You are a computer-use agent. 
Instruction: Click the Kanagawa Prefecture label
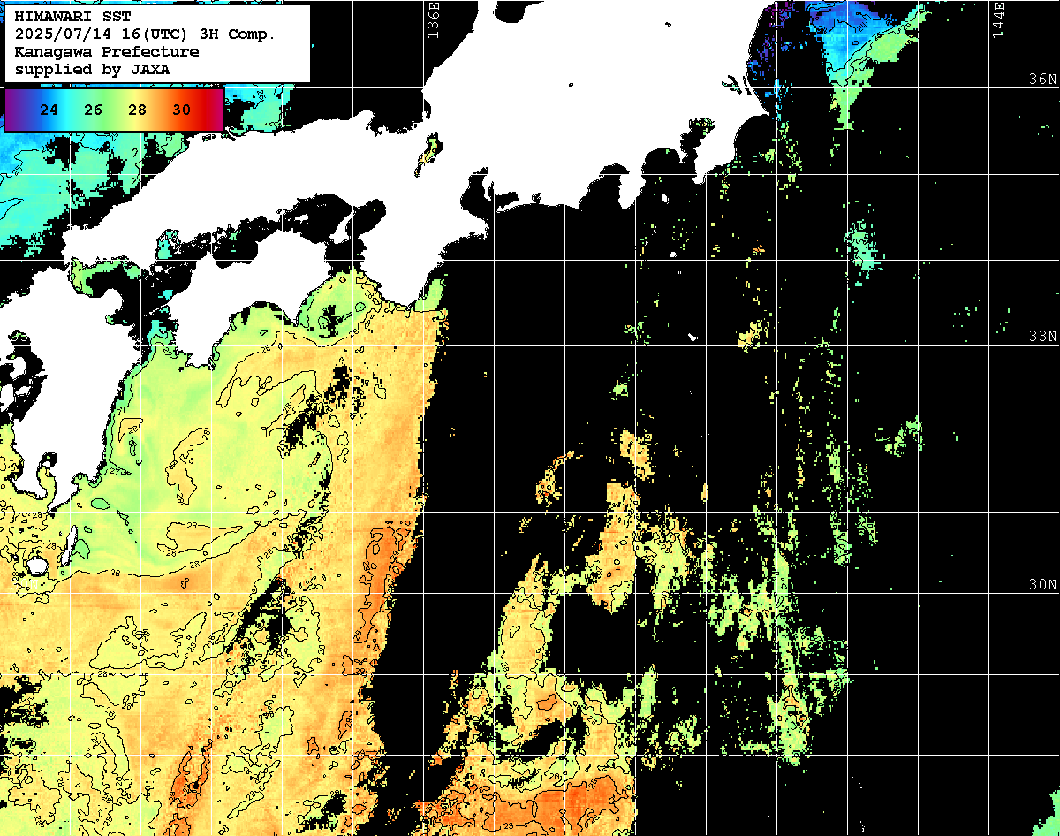[x=107, y=51]
